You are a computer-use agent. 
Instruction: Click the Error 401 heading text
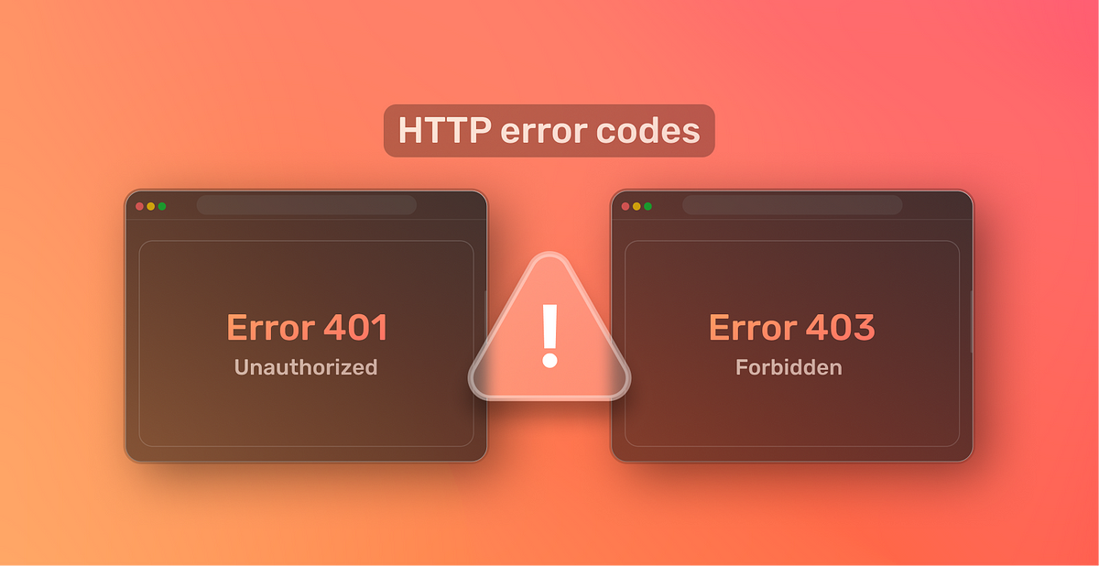[x=307, y=328]
